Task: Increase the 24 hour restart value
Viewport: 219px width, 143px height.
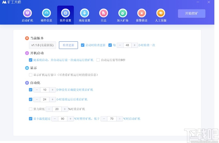Action: pos(52,99)
